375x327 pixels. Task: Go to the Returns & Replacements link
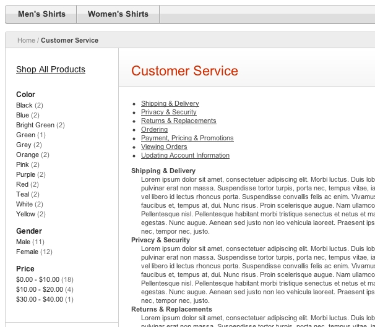pos(178,121)
